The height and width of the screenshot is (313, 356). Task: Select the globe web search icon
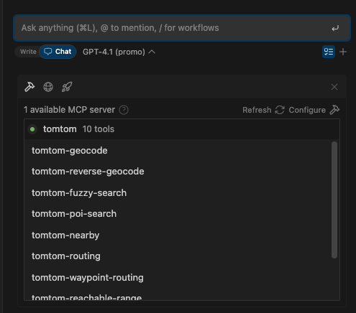[x=48, y=87]
